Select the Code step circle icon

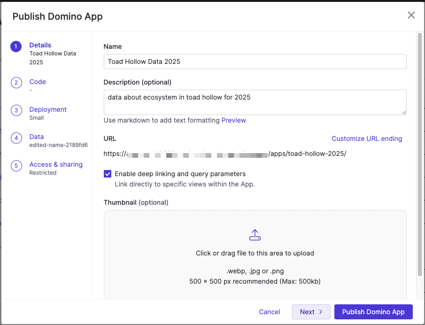tap(15, 83)
